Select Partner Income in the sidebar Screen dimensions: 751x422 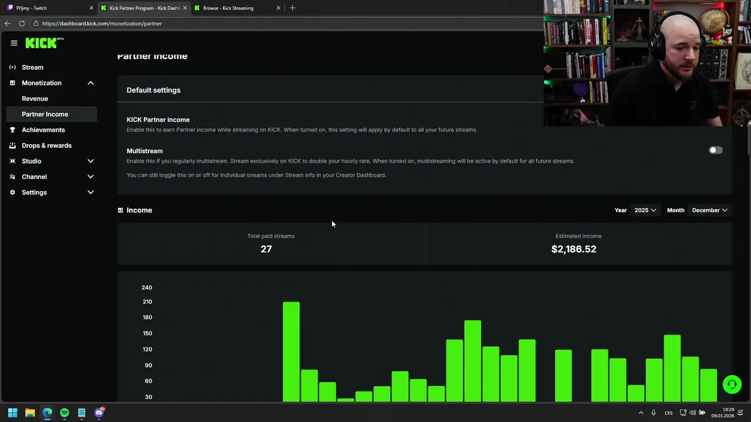[x=52, y=114]
